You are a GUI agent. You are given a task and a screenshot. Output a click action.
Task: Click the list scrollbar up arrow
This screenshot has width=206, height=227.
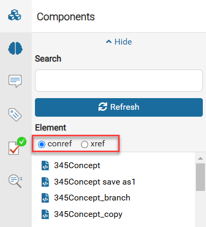200,159
